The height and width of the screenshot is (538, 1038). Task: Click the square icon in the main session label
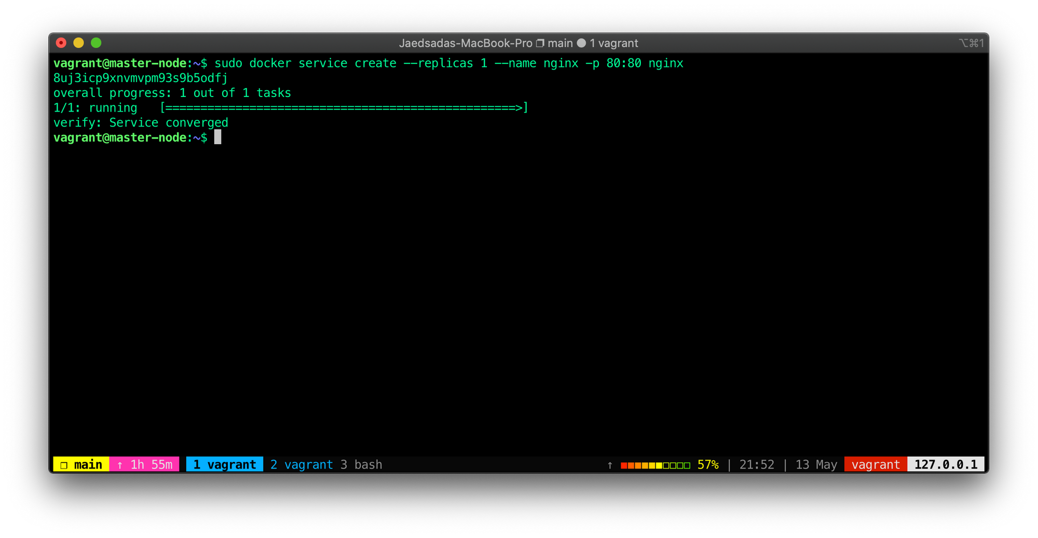coord(64,465)
